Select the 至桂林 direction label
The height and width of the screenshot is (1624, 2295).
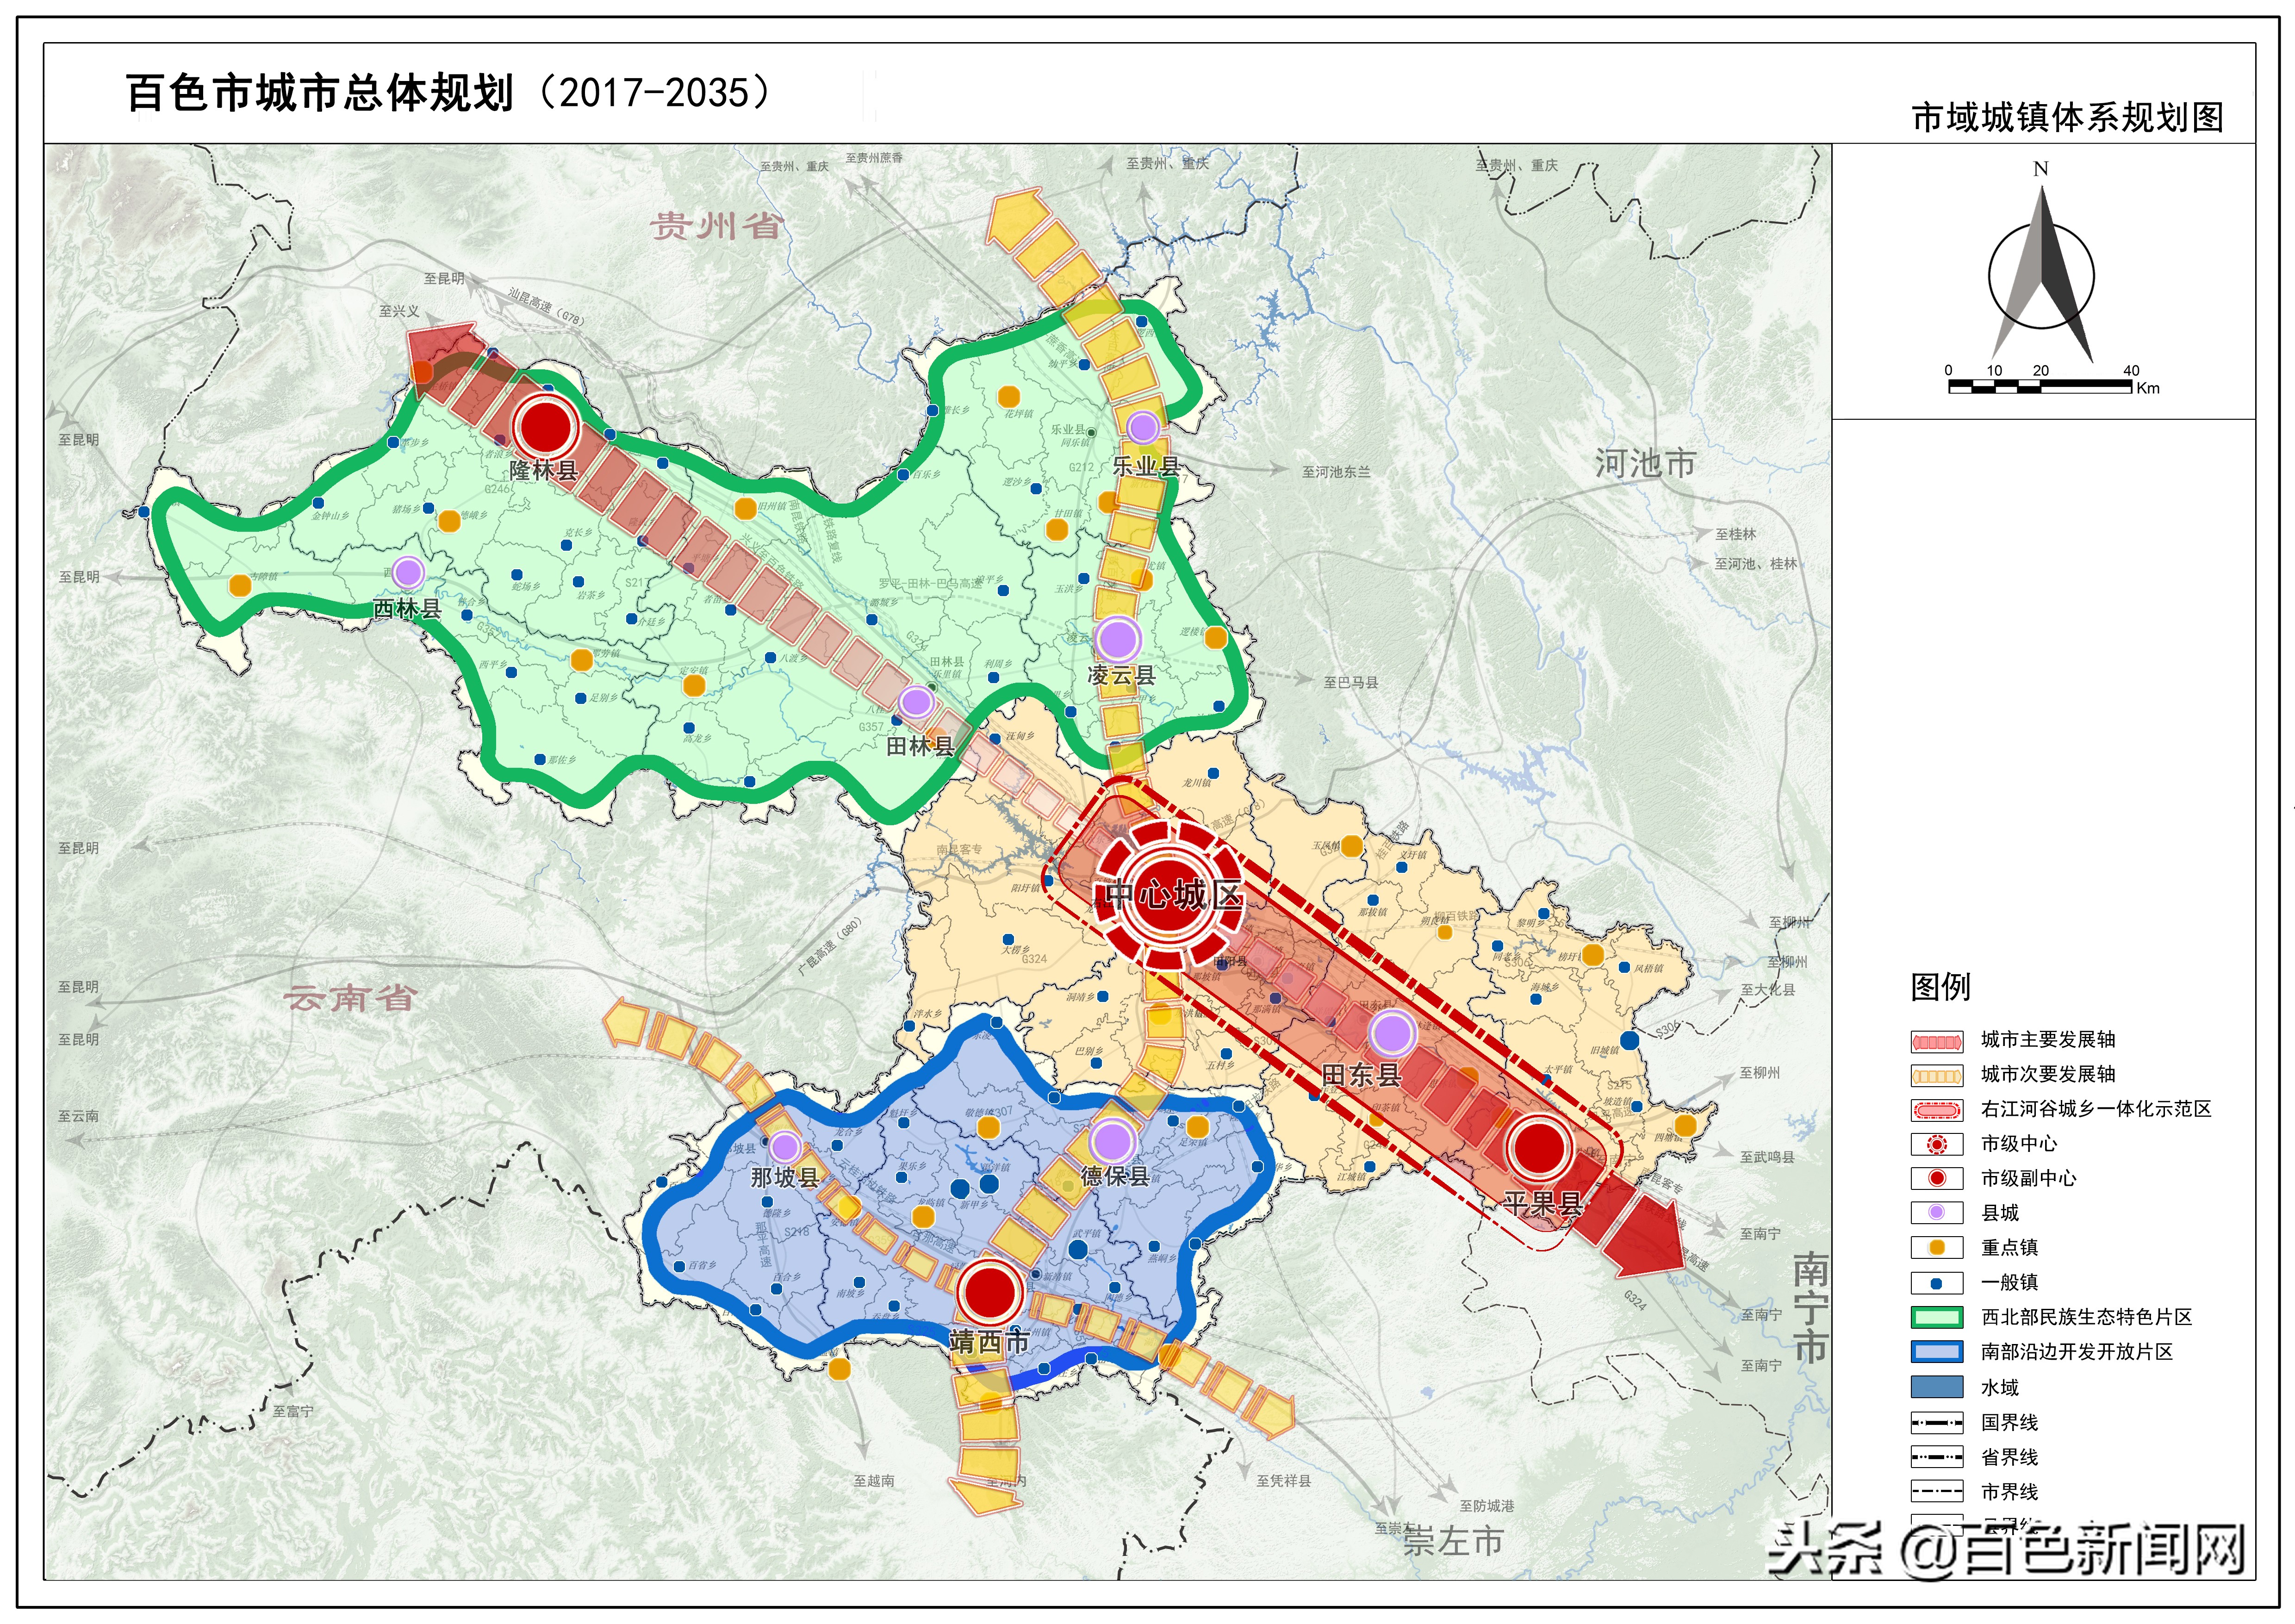point(1736,534)
